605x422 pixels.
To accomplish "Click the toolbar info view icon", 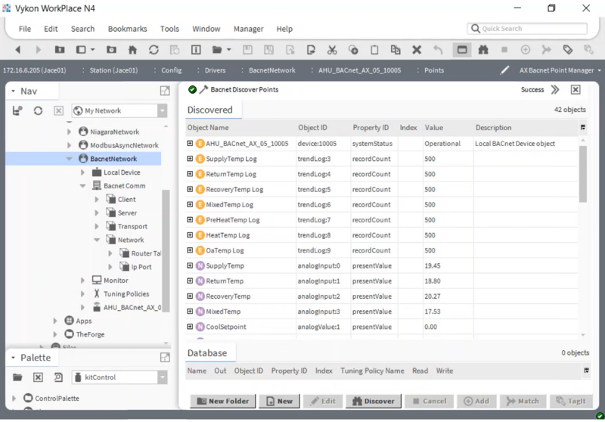I will (196, 50).
